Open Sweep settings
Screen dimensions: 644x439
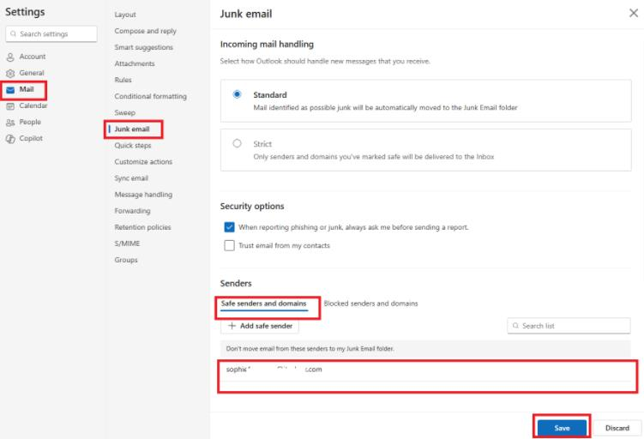click(x=125, y=112)
